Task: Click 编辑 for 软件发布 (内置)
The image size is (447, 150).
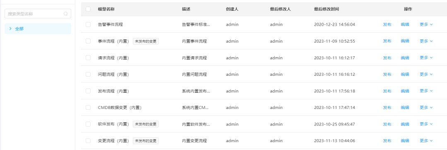Action: tap(405, 124)
